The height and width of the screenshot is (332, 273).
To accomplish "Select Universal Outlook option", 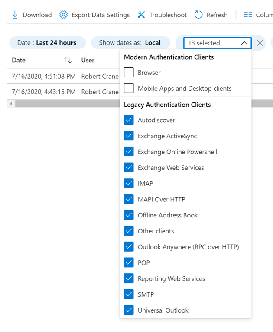I will click(129, 310).
